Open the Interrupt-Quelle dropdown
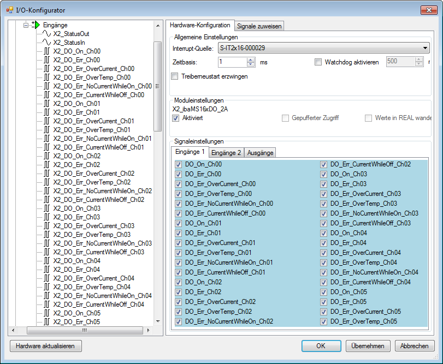Viewport: 443px width, 364px height. [425, 49]
